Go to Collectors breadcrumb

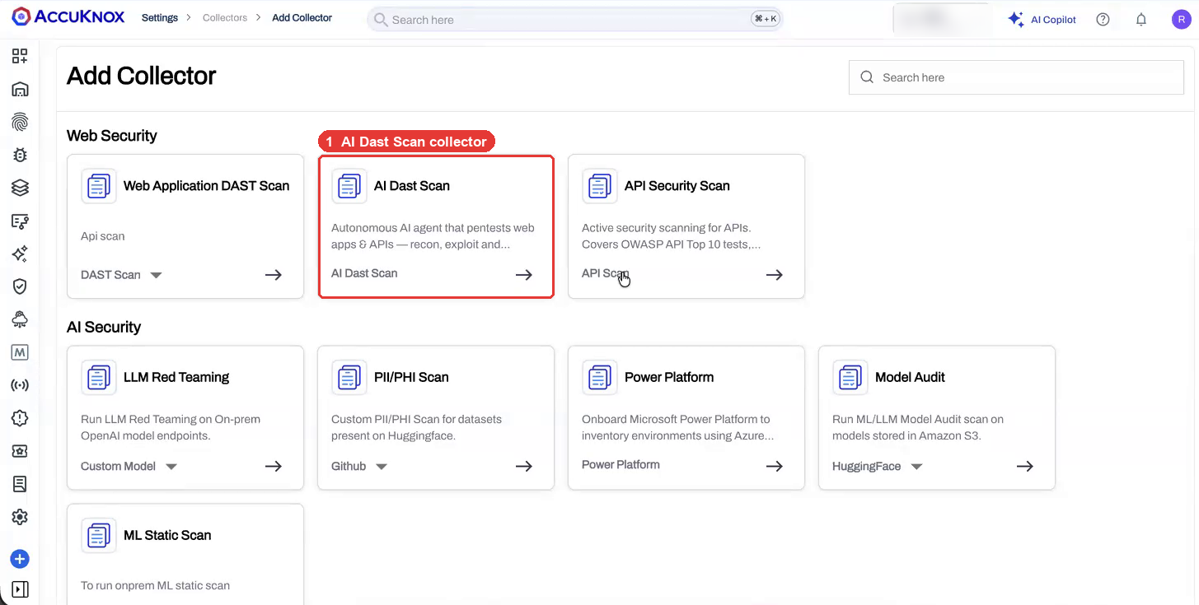225,17
